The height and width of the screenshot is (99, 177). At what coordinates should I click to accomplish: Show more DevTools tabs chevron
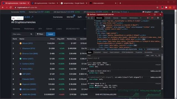141,18
